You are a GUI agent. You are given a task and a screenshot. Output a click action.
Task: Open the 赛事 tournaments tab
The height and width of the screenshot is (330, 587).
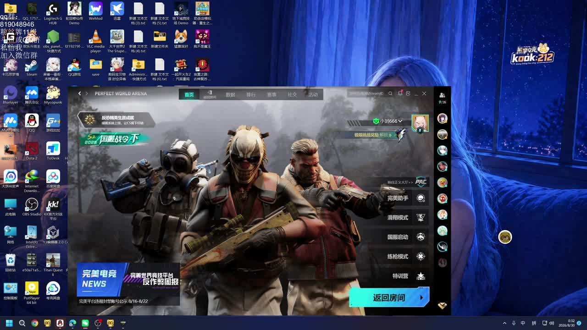coord(271,94)
